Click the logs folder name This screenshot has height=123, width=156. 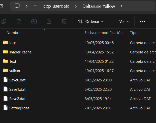coord(13,43)
